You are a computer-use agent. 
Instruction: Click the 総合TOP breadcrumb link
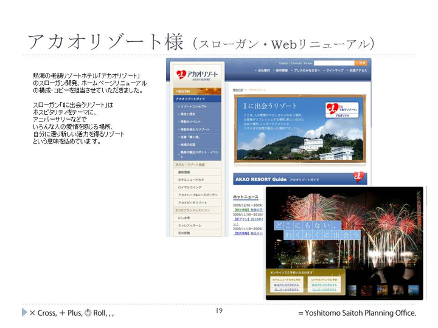(238, 90)
